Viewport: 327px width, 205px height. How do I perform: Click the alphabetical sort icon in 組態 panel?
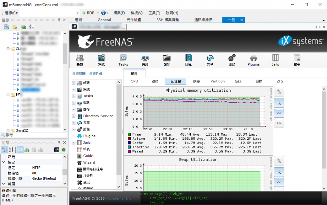[11, 150]
